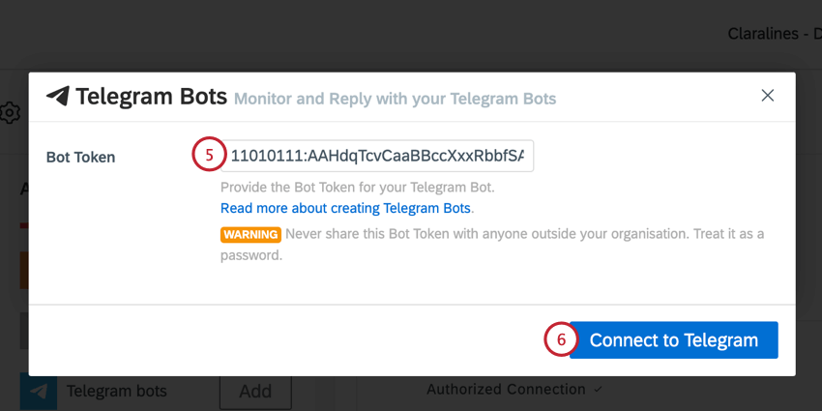
Task: Click the Telegram Bots dialog title
Action: click(151, 97)
